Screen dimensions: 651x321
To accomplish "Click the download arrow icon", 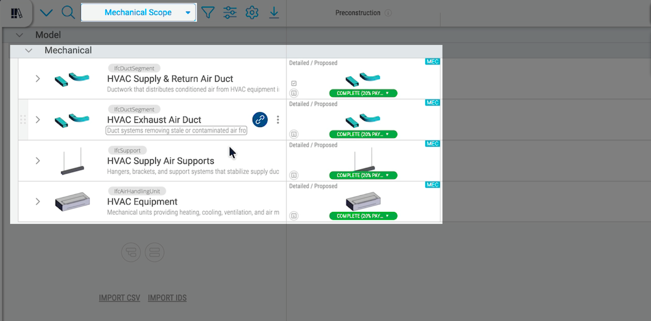I will [274, 13].
